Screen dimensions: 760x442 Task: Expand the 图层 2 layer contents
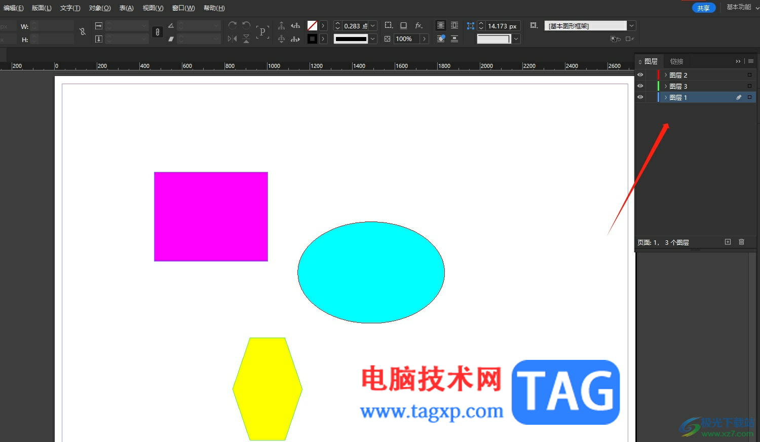[666, 75]
